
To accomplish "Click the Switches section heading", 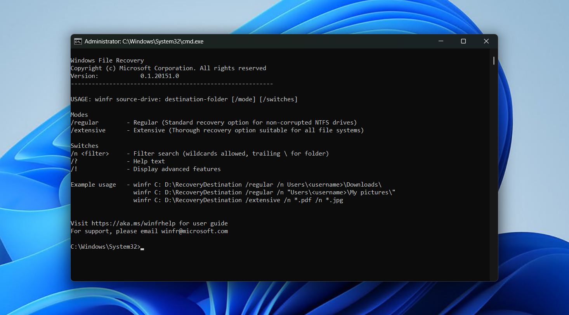I will coord(84,145).
